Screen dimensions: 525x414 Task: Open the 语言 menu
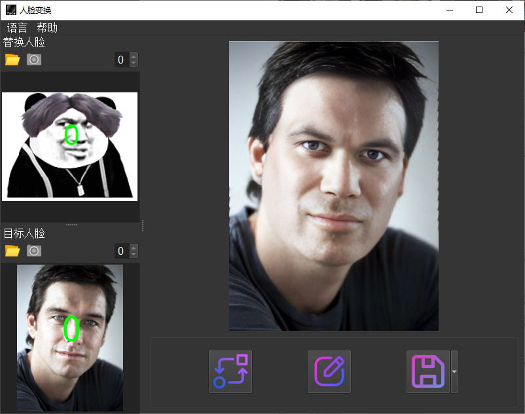[x=18, y=28]
